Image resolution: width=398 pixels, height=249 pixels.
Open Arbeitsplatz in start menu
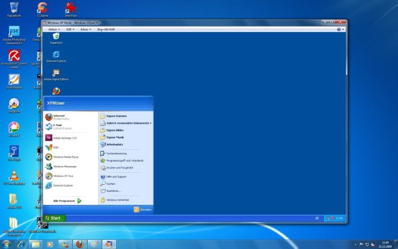pyautogui.click(x=126, y=144)
